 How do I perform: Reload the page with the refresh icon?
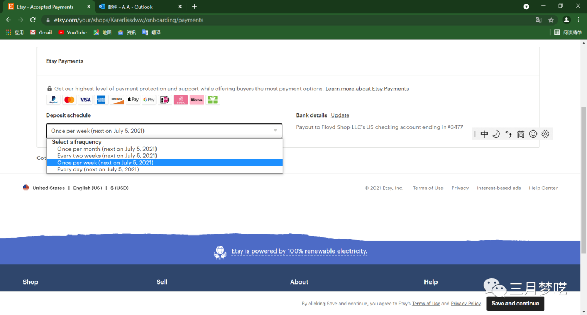pos(33,20)
